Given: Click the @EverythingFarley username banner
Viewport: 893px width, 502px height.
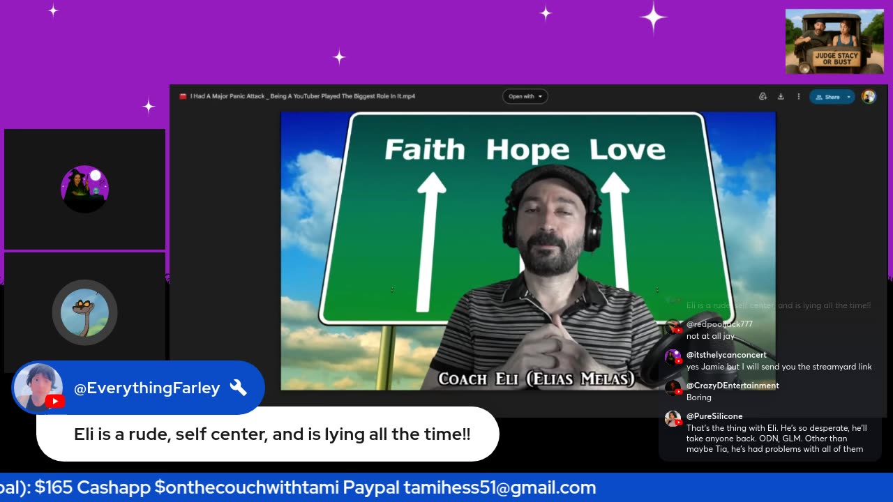Looking at the screenshot, I should 138,388.
